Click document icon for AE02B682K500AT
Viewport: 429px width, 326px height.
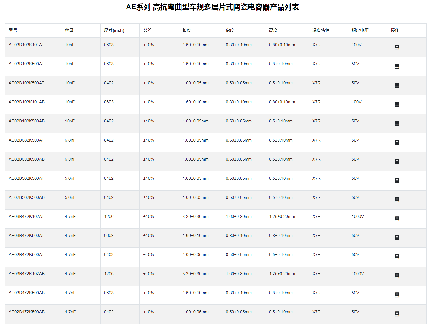point(397,142)
